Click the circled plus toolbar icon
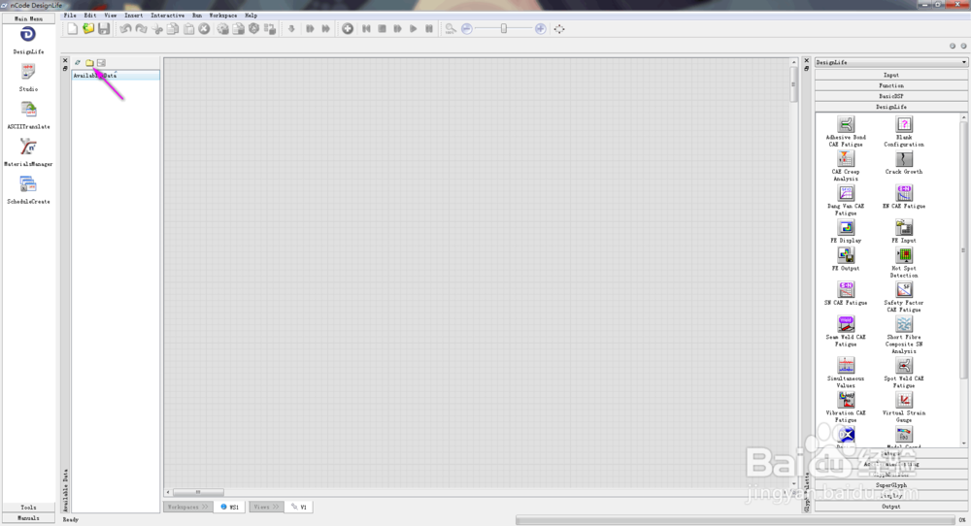971x526 pixels. pyautogui.click(x=348, y=28)
